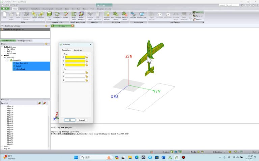Launch the Script editor
Viewport: 259px width, 161px height.
[107, 16]
